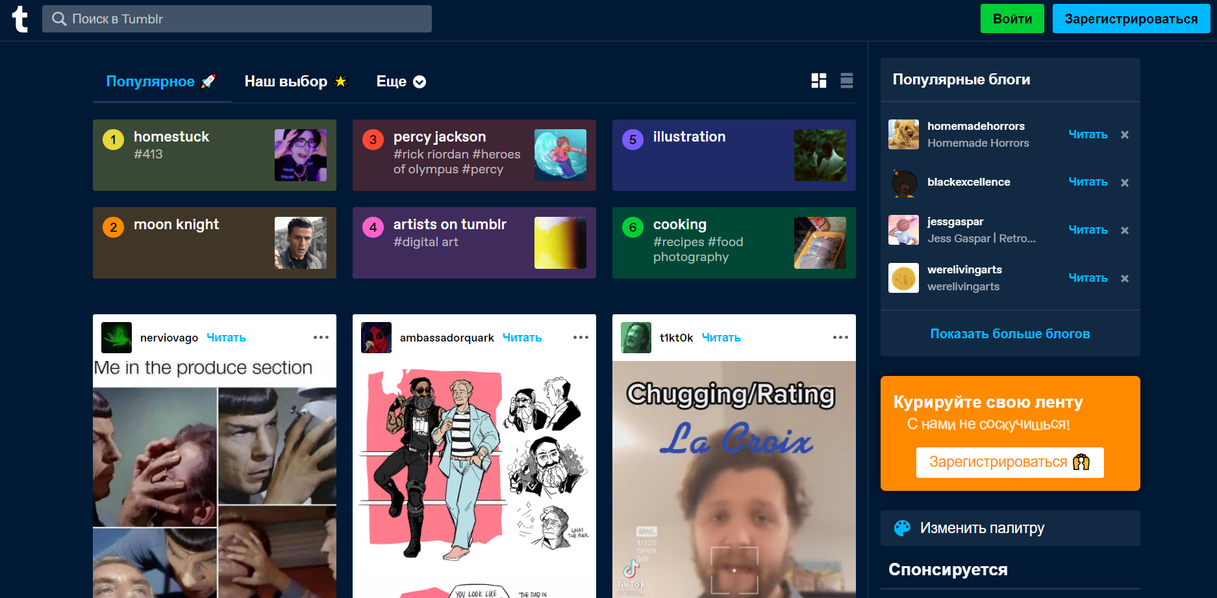Play the Chugging/Rating La Croix video

tap(734, 480)
